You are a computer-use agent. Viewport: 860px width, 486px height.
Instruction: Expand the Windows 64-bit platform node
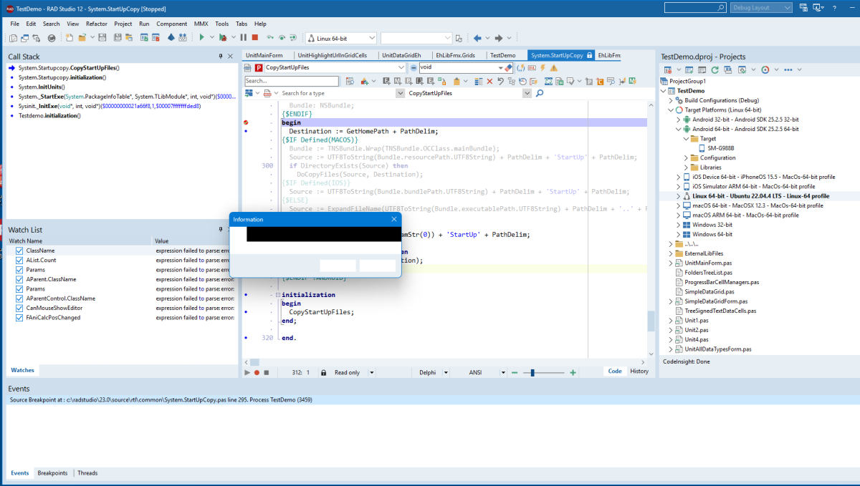pyautogui.click(x=679, y=234)
